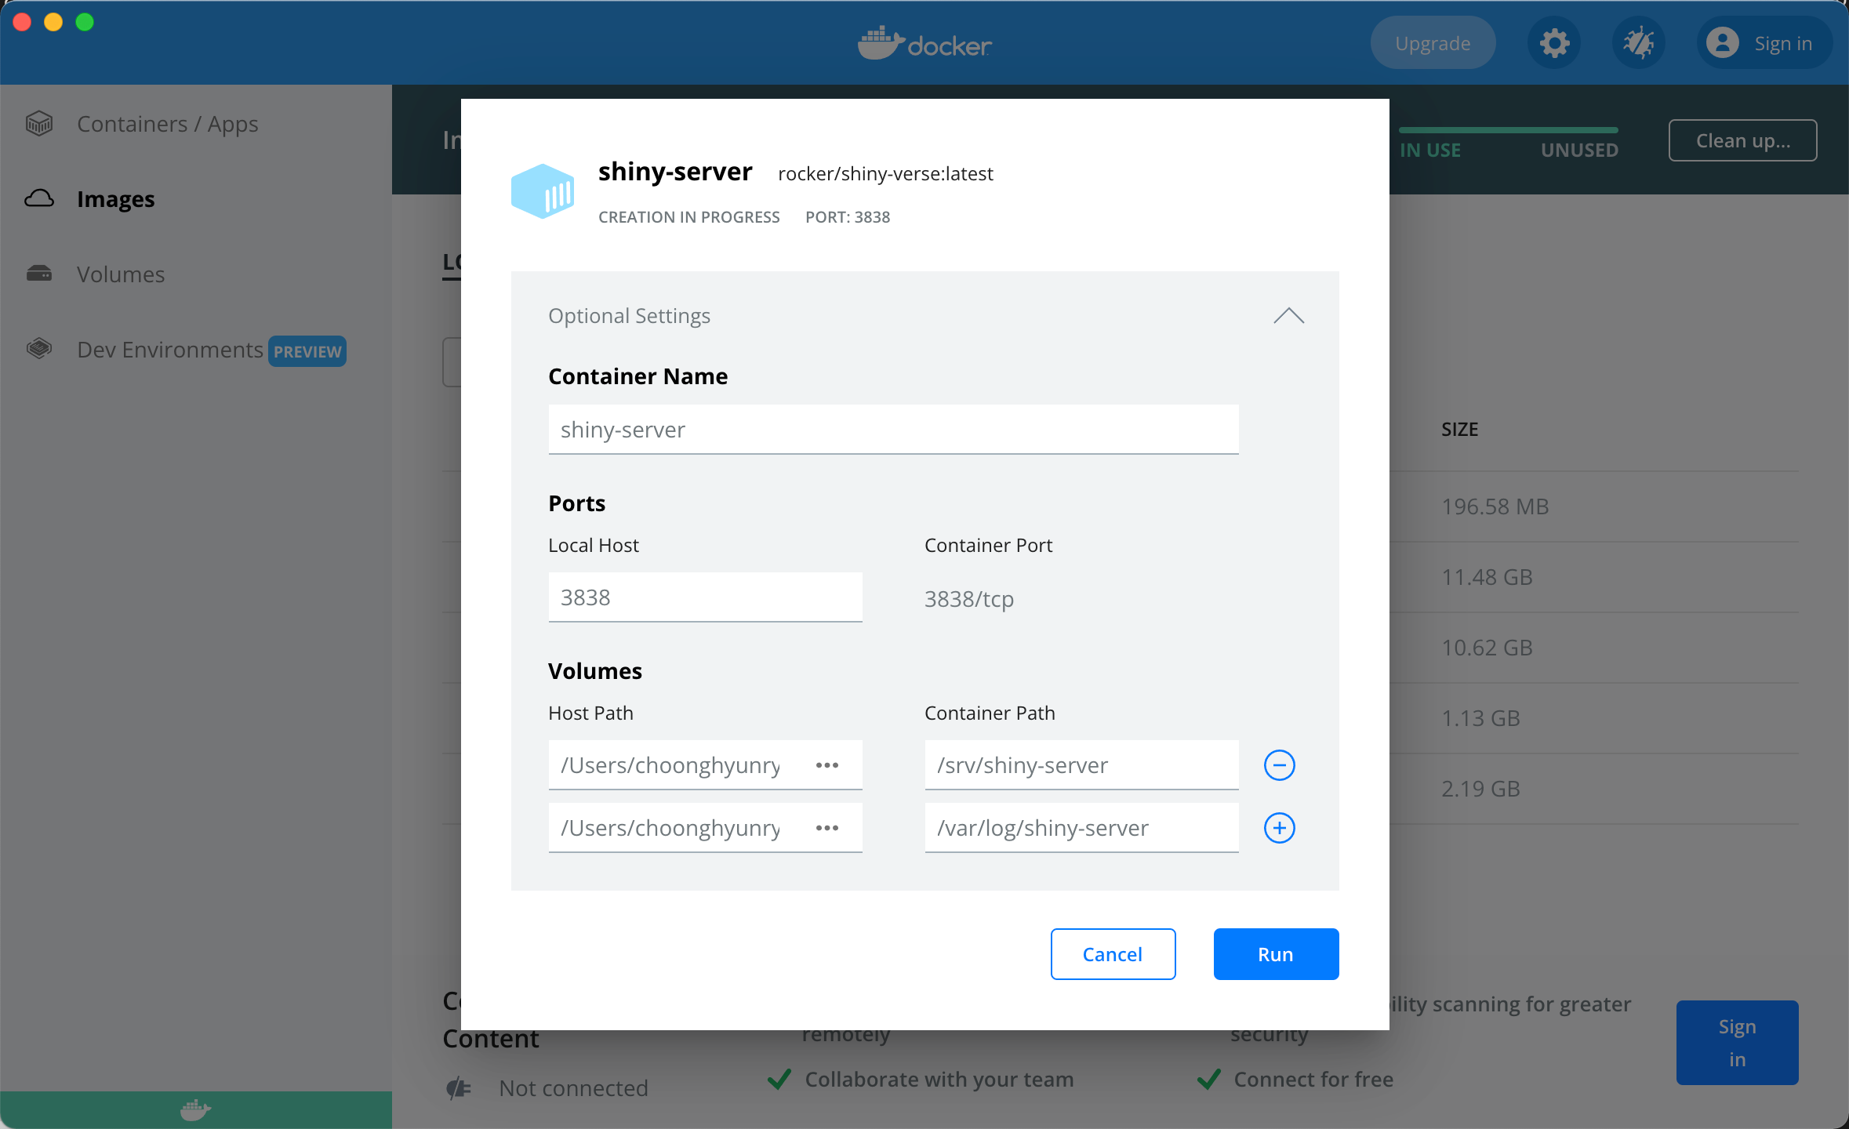Add another volume with the plus icon
Viewport: 1849px width, 1129px height.
(1279, 828)
